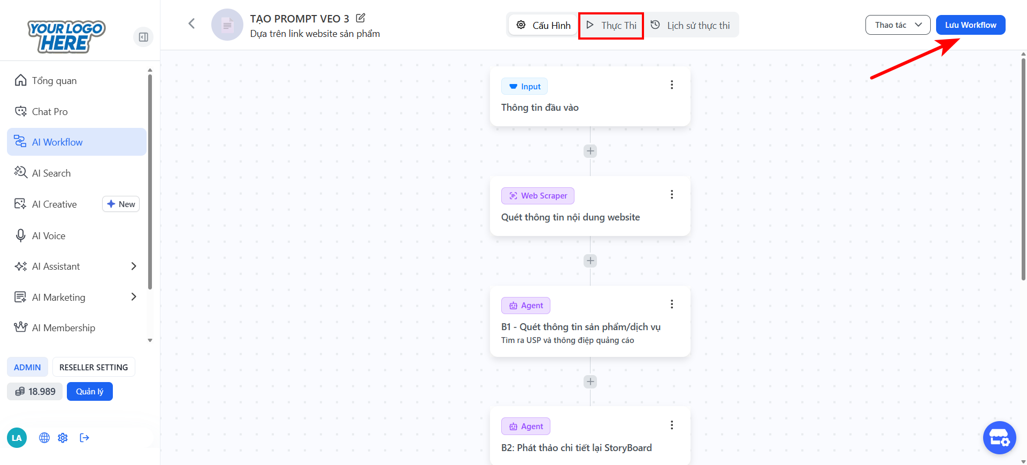Open the Cấu Hình configuration tab
The image size is (1027, 465).
point(543,25)
